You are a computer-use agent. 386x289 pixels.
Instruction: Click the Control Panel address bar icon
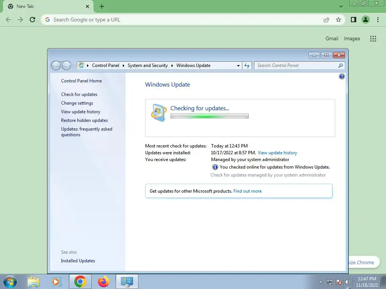pos(81,65)
